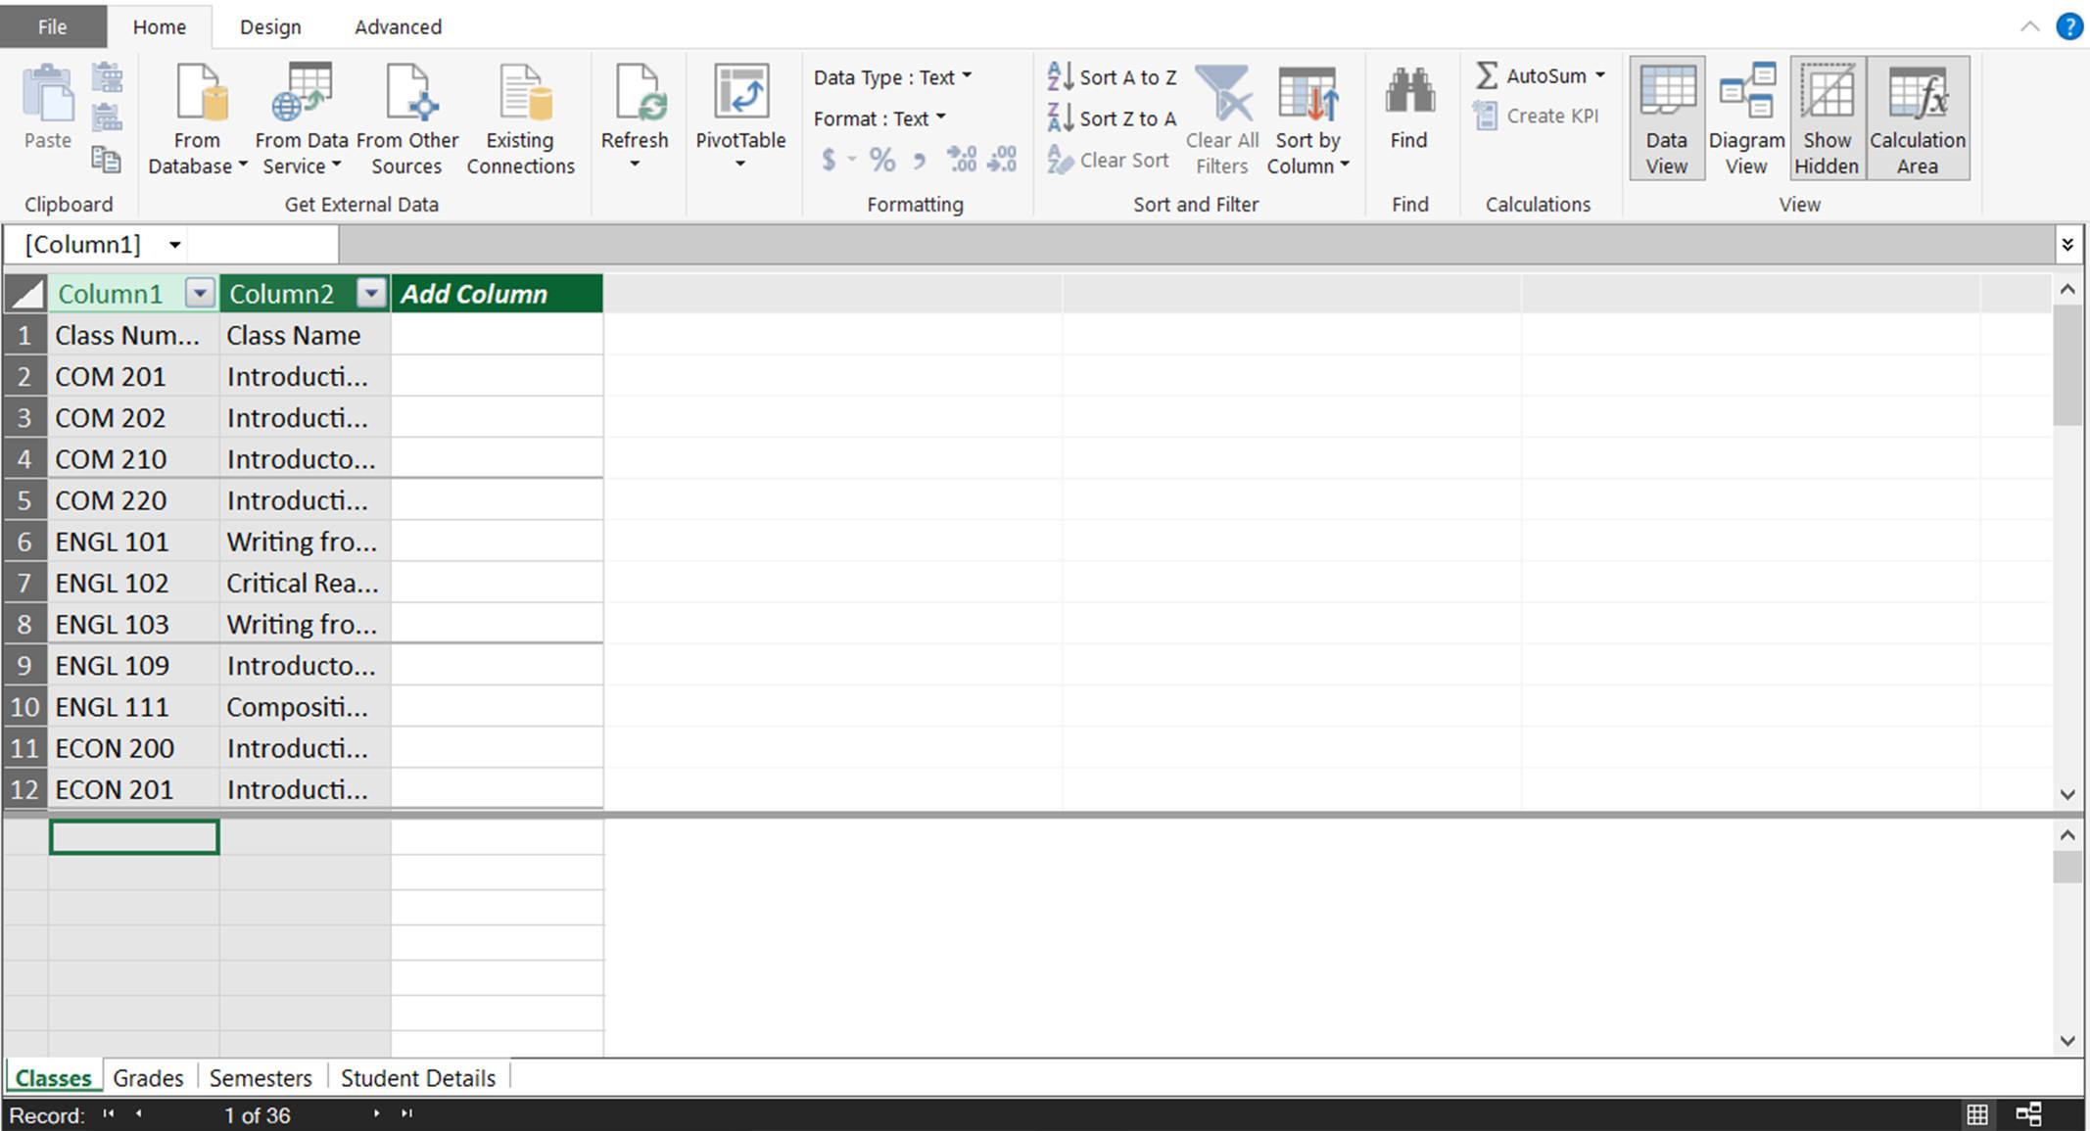Go to last record button

[x=407, y=1113]
